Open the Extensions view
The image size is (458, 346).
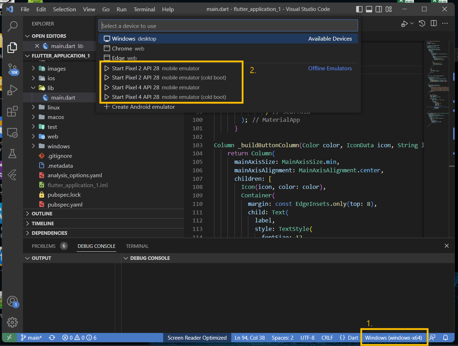12,111
